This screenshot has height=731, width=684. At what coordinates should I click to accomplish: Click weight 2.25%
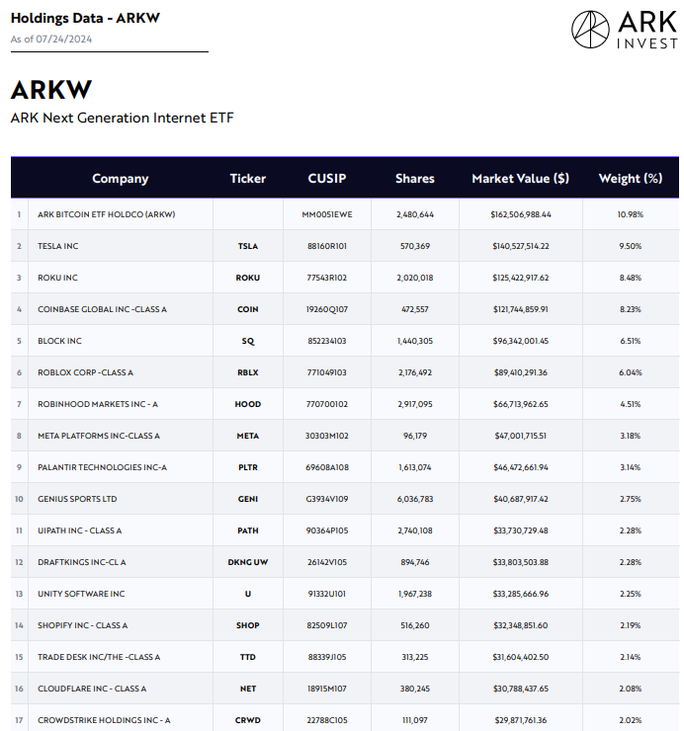(631, 594)
